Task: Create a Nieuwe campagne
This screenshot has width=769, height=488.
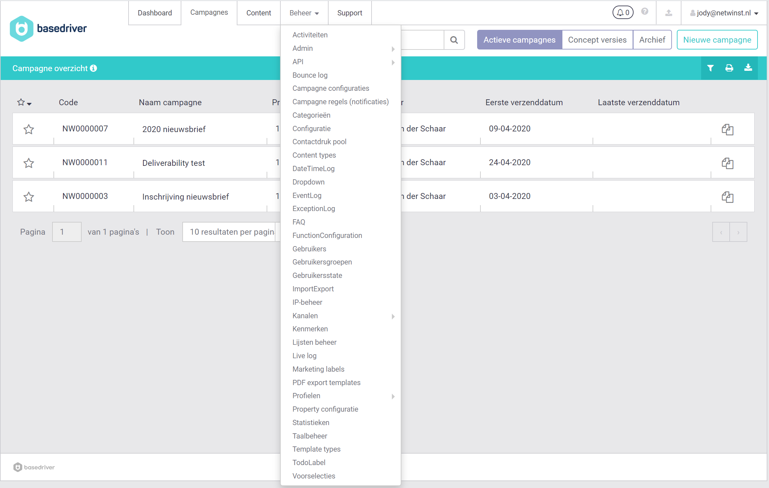Action: (717, 40)
